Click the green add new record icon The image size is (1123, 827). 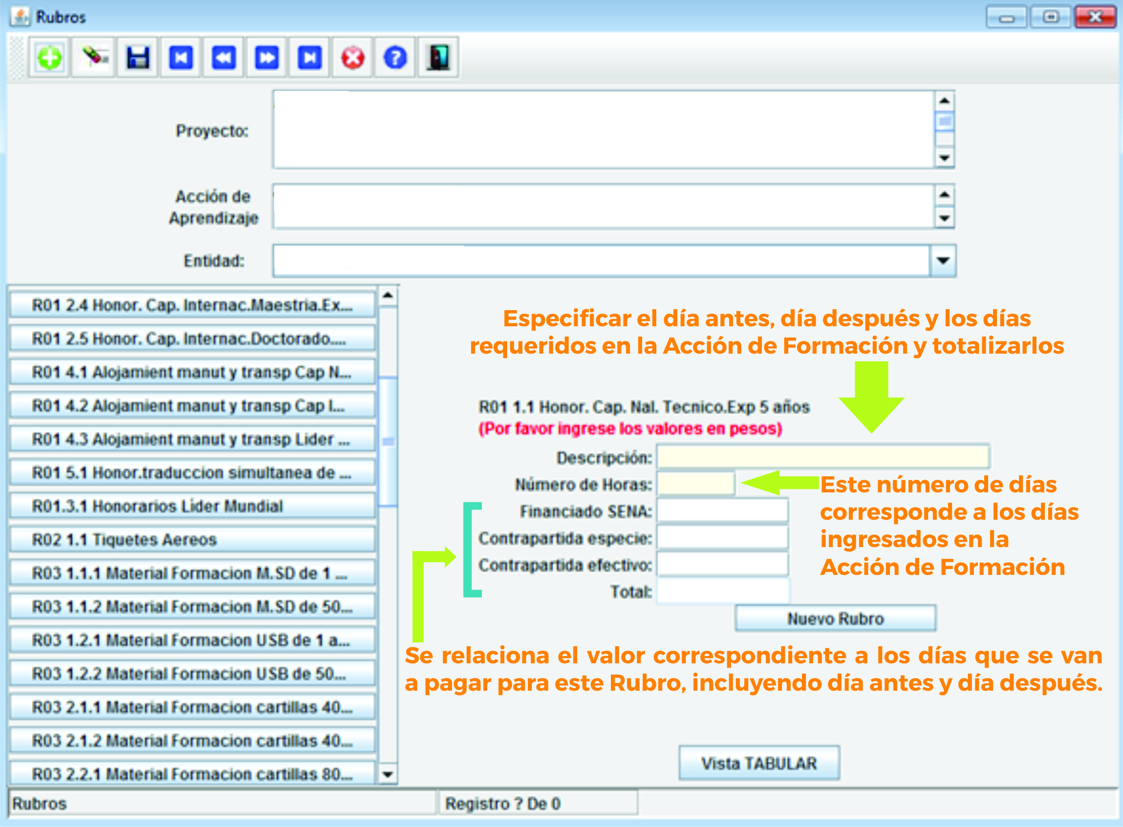[x=49, y=58]
